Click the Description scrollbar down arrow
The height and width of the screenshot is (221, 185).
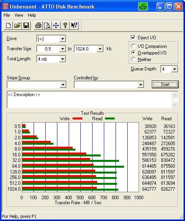[x=175, y=104]
